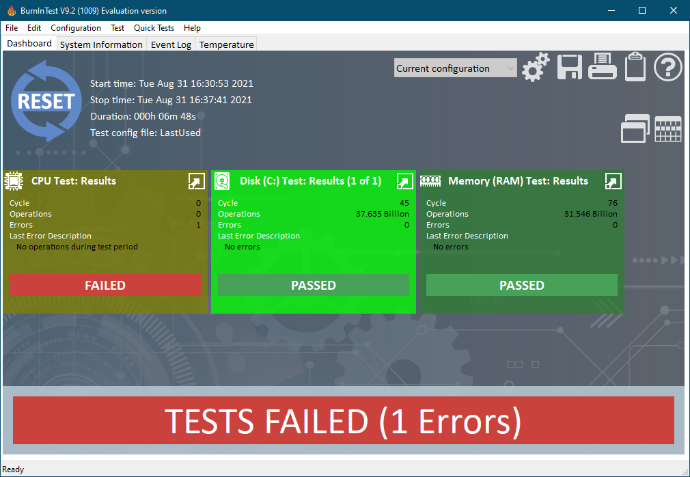The width and height of the screenshot is (690, 477).
Task: Switch to the System Information tab
Action: [x=101, y=44]
